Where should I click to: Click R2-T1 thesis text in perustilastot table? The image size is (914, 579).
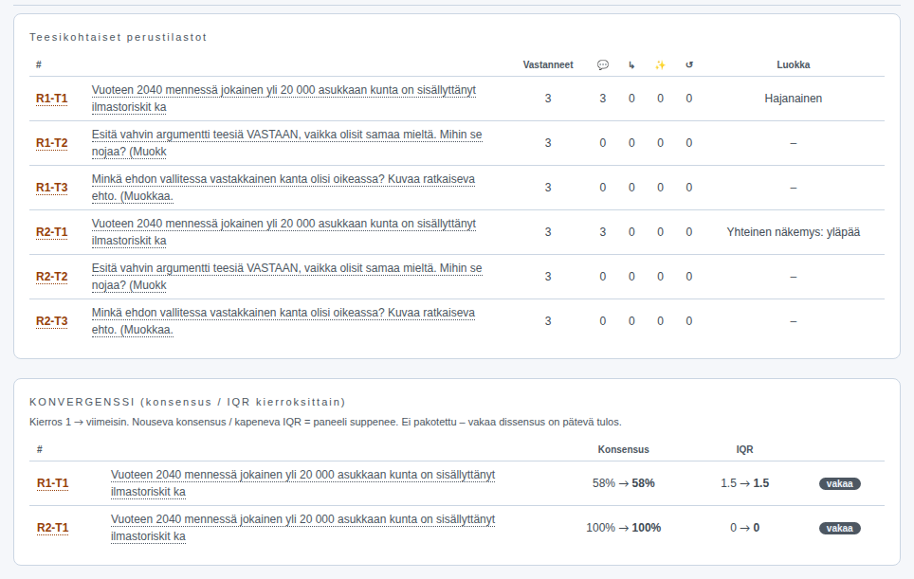tap(283, 232)
